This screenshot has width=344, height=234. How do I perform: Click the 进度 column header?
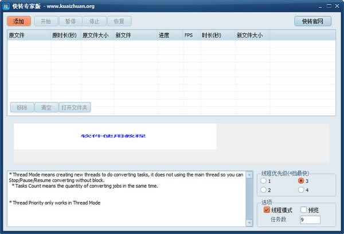(170, 35)
